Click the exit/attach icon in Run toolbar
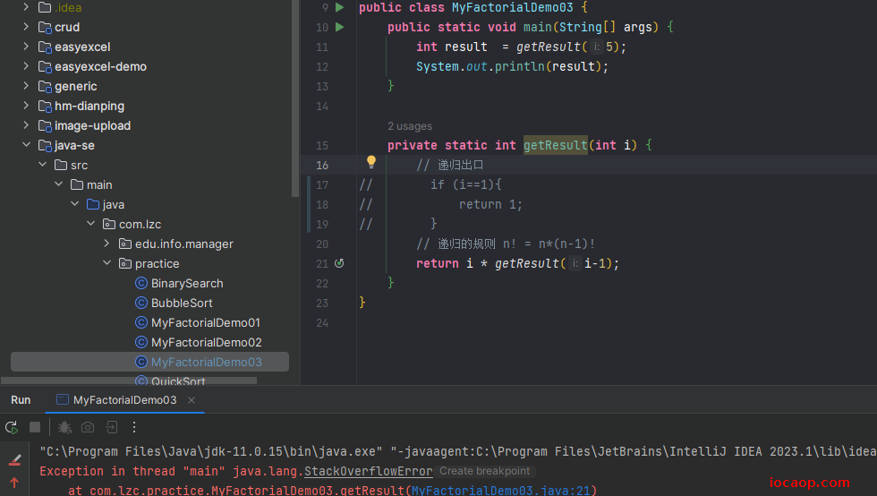 pyautogui.click(x=112, y=428)
